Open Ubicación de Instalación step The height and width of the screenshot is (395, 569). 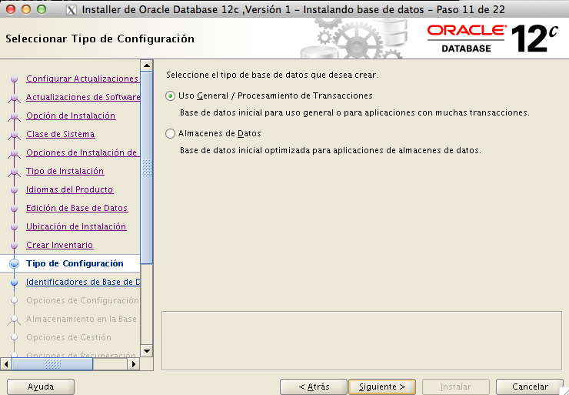click(x=76, y=226)
